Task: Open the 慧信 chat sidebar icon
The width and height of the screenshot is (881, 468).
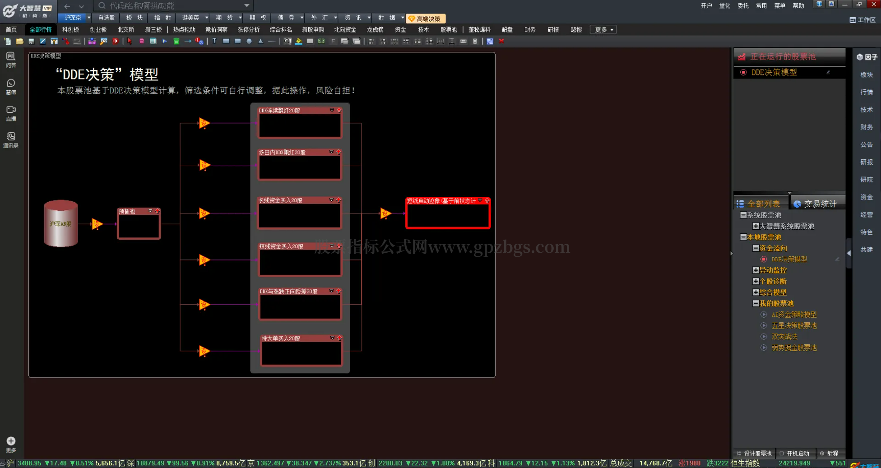Action: pyautogui.click(x=11, y=87)
